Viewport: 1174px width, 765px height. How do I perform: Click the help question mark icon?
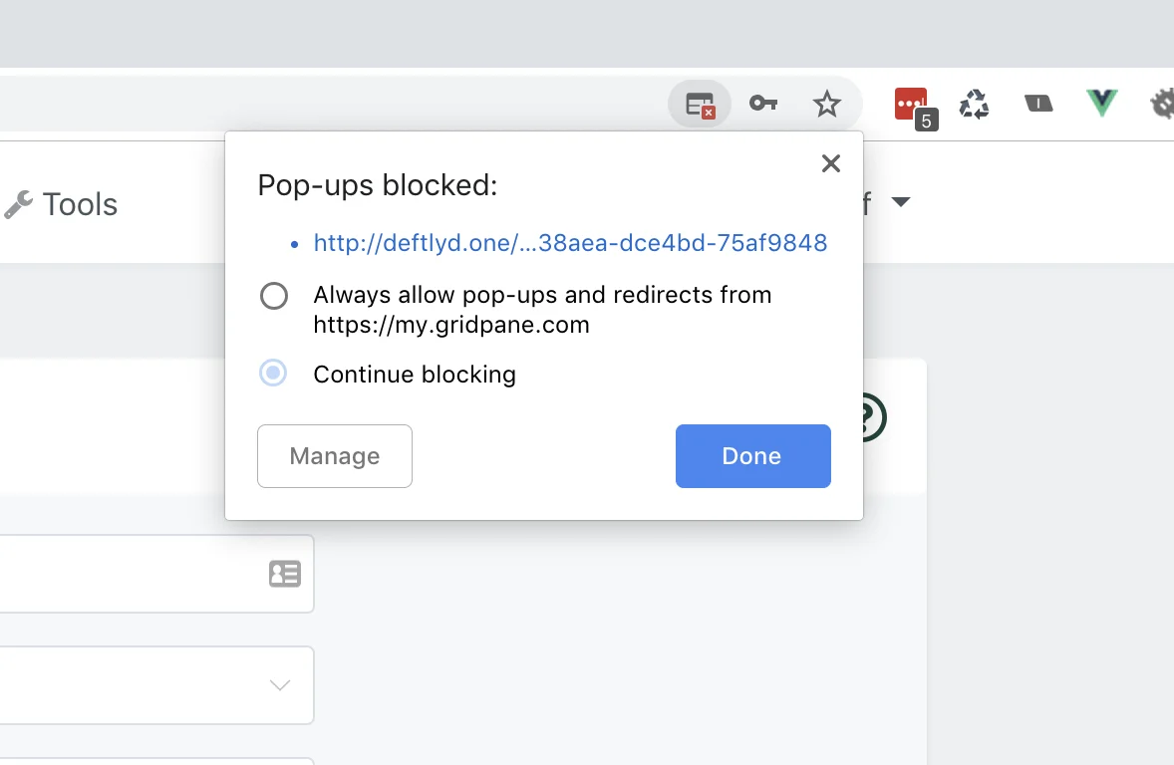click(874, 417)
